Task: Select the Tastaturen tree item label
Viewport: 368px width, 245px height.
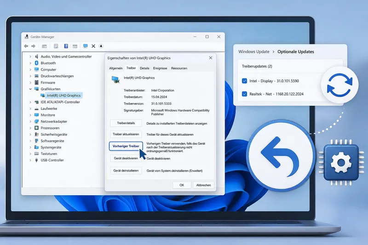Action: click(49, 154)
